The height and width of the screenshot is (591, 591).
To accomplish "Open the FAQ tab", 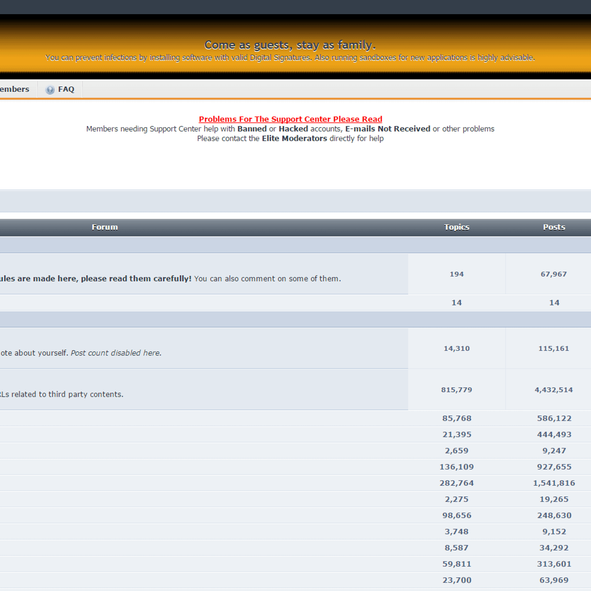I will click(x=60, y=89).
